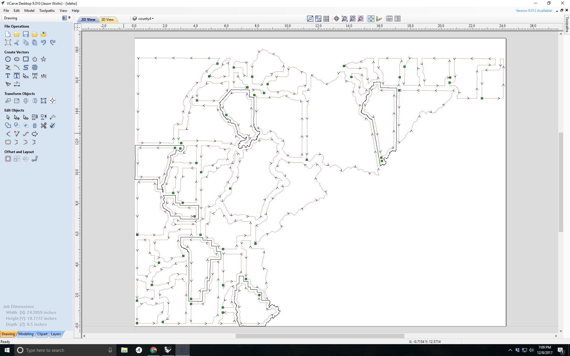The height and width of the screenshot is (356, 570).
Task: Switch to the Clipart tab
Action: point(42,334)
